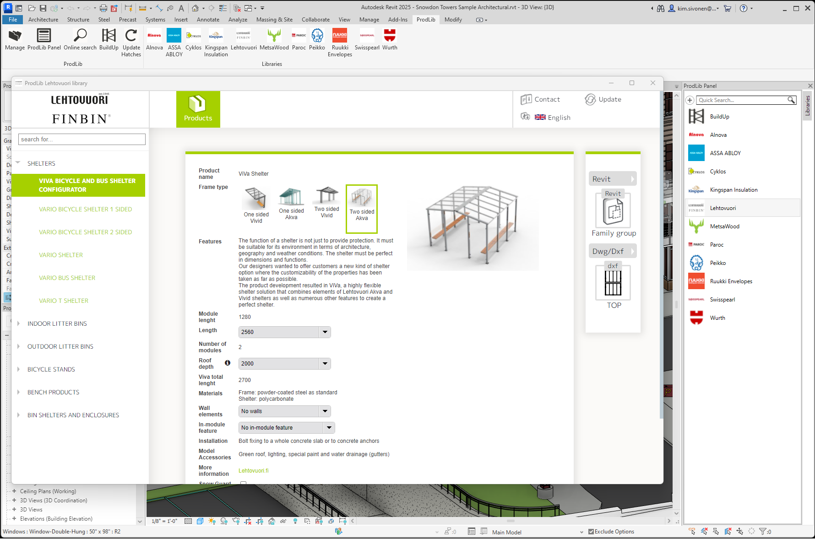Viewport: 815px width, 549px height.
Task: Expand BICYCLE STANDS category
Action: (x=18, y=369)
